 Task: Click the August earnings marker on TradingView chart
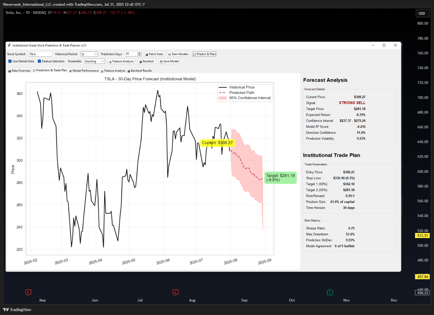(x=175, y=292)
